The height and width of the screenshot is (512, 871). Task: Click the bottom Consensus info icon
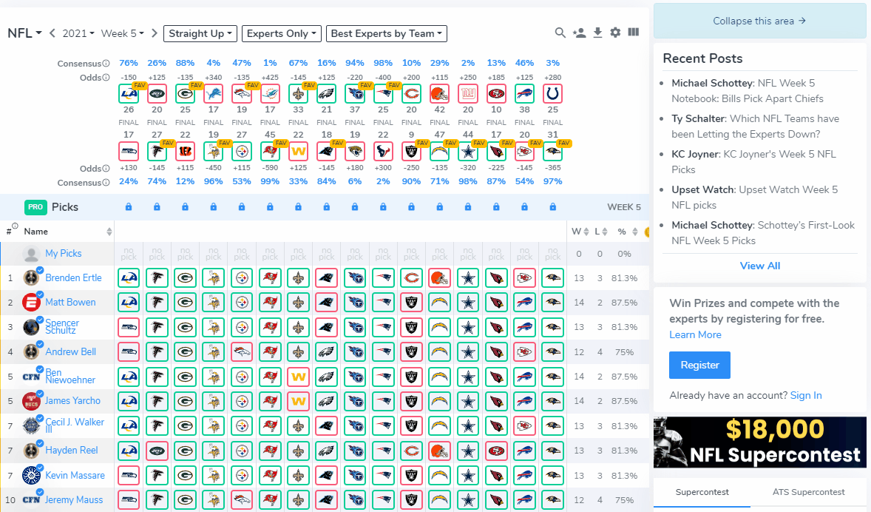tap(106, 182)
